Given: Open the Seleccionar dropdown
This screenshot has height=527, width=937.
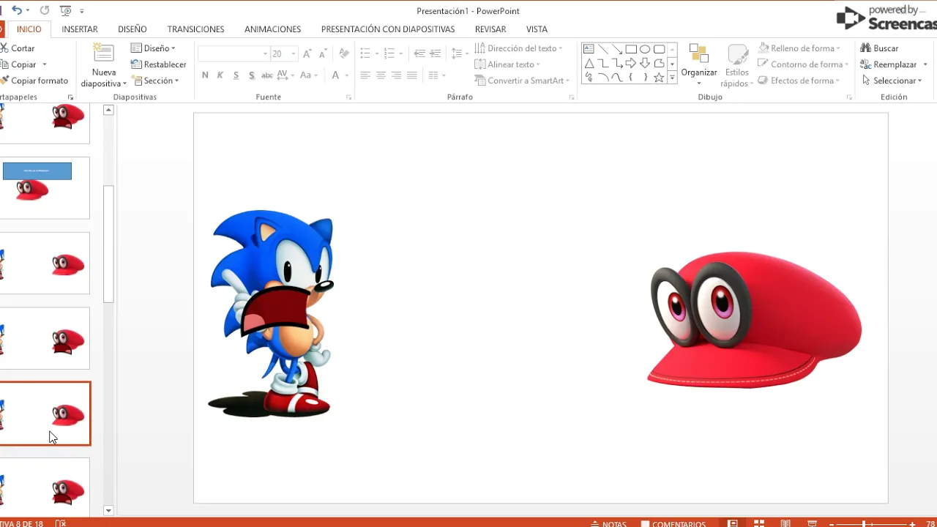Looking at the screenshot, I should 892,81.
